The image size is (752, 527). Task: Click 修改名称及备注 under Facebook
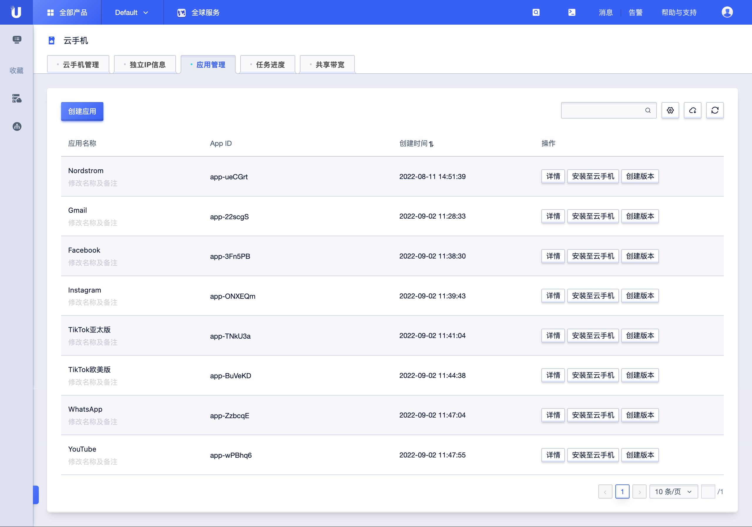click(93, 263)
